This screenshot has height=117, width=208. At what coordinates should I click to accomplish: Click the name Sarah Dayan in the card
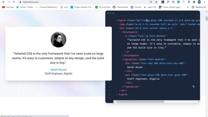point(58,70)
